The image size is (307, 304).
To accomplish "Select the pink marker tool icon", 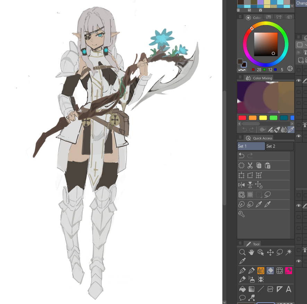I will pyautogui.click(x=289, y=271).
